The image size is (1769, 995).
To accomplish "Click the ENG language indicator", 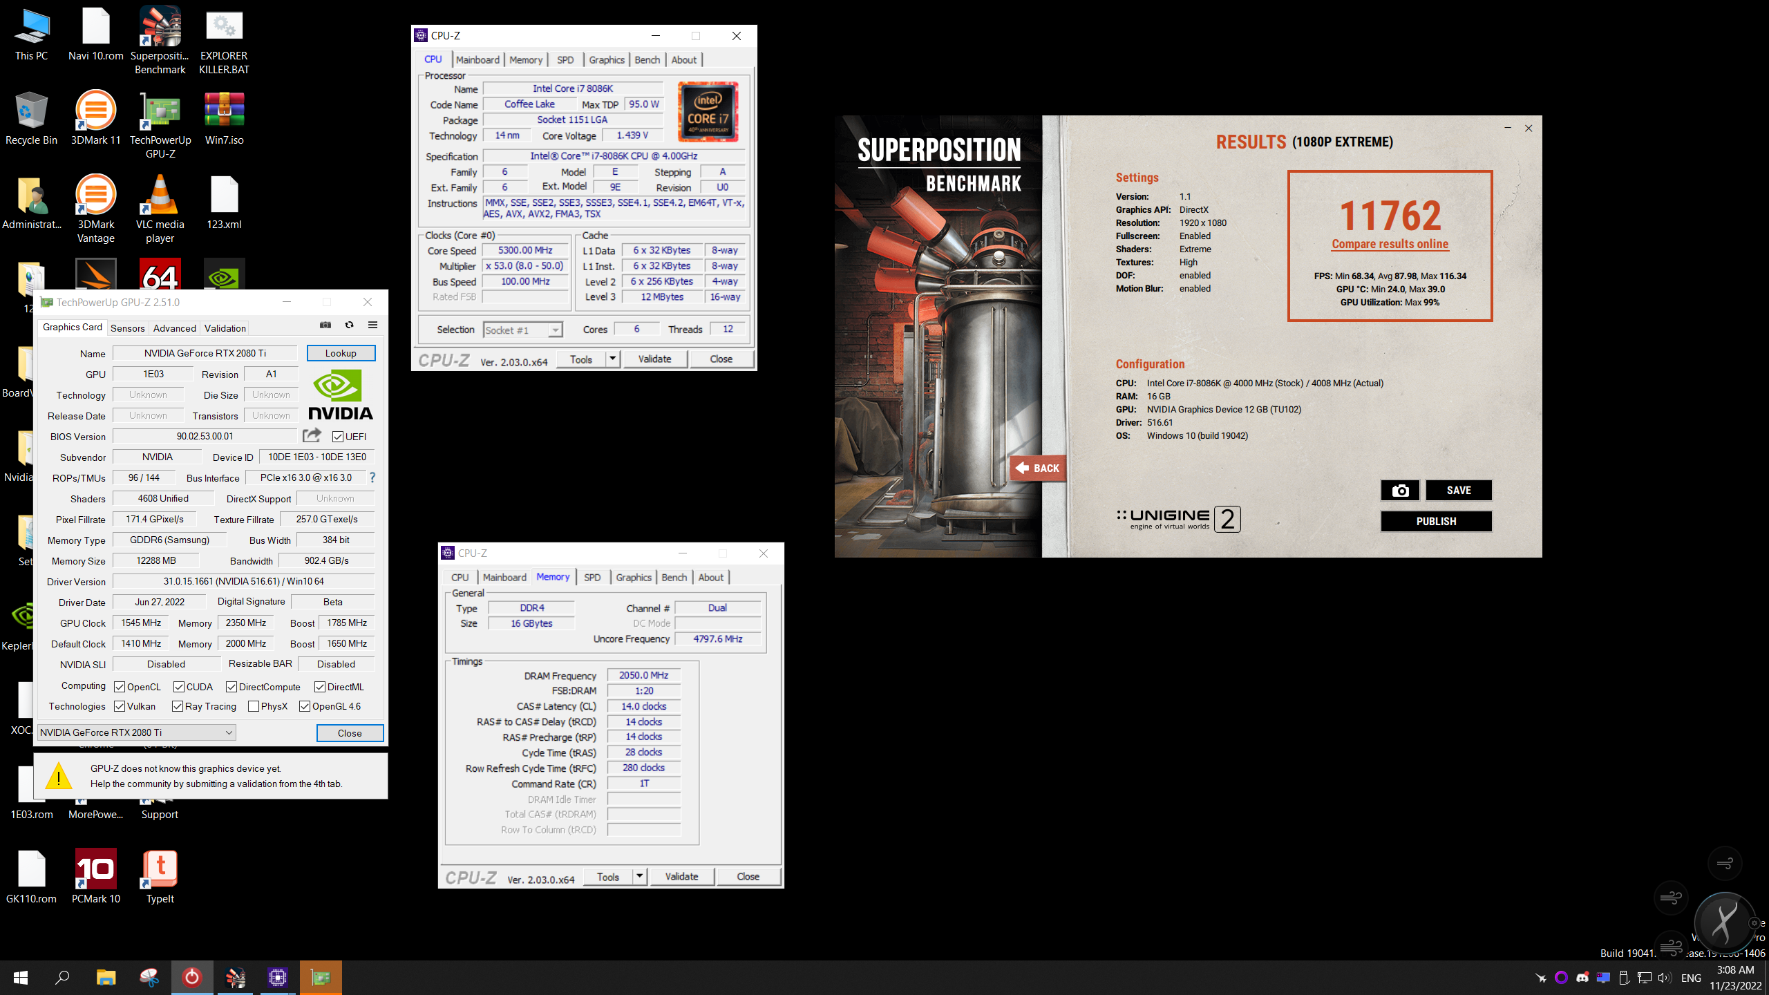I will pos(1691,978).
